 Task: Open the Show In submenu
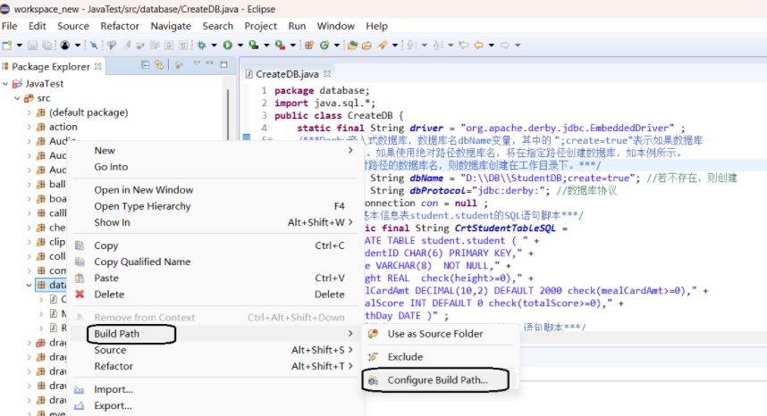pyautogui.click(x=214, y=222)
